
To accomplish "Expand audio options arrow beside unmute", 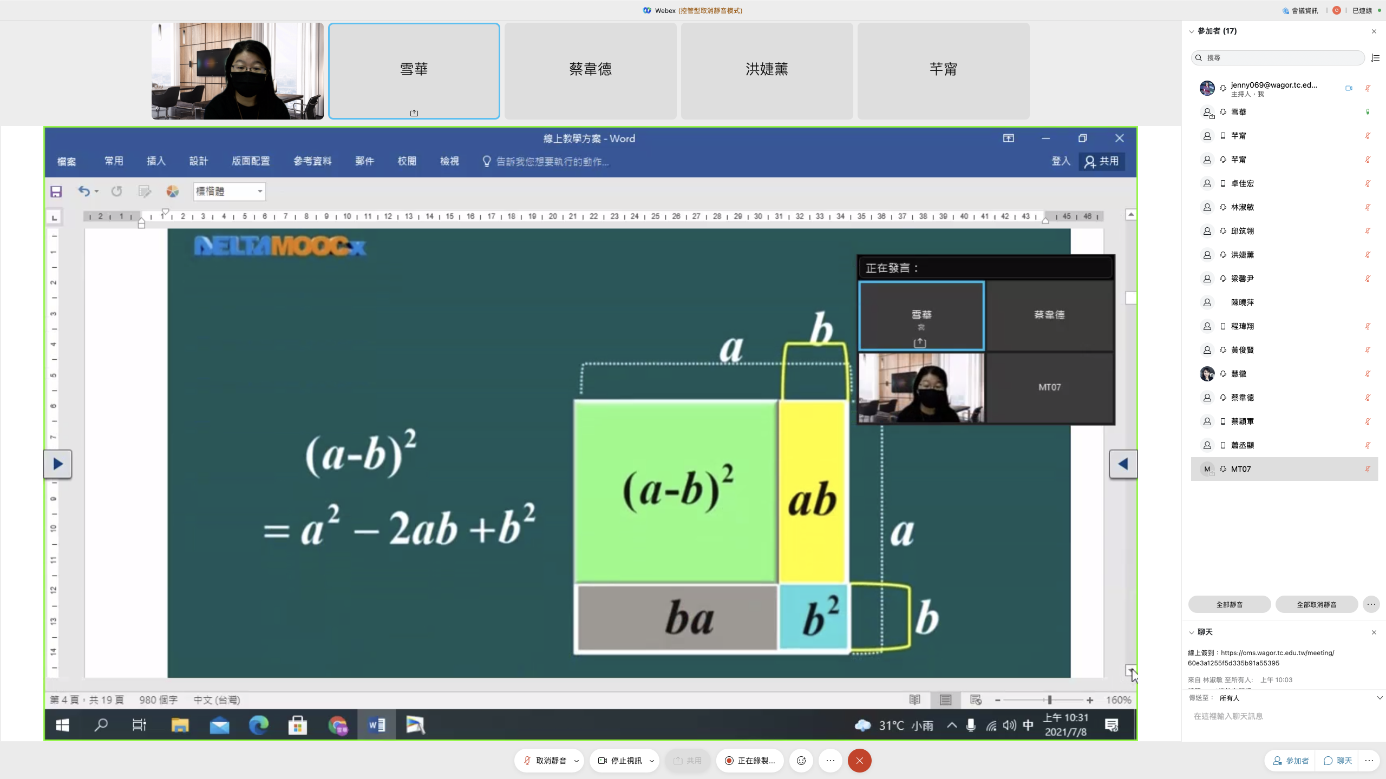I will point(577,761).
